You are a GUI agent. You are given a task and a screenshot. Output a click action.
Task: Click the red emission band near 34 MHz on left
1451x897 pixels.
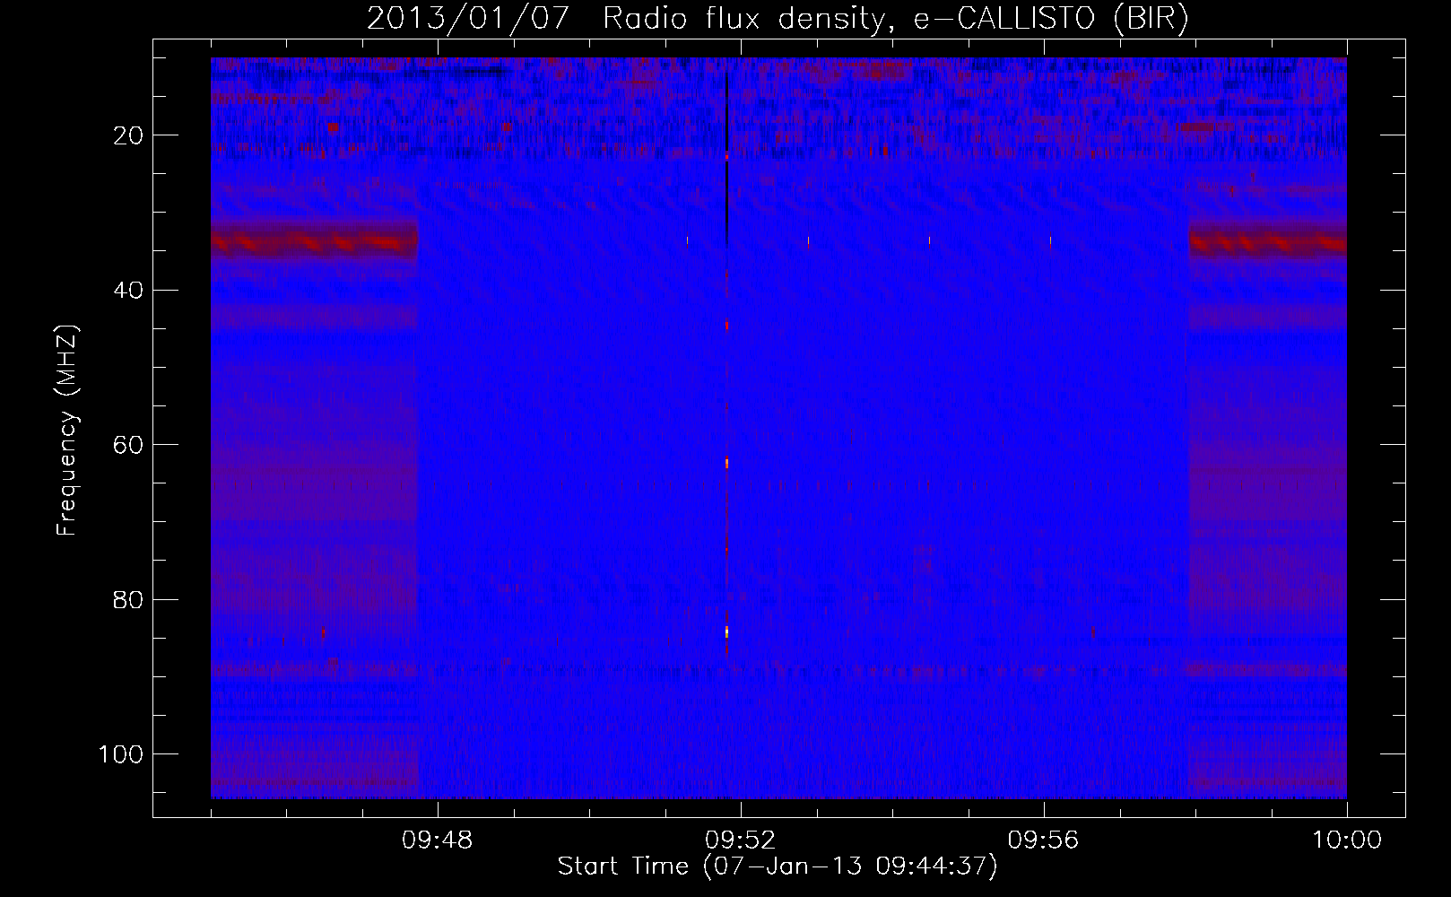(314, 241)
